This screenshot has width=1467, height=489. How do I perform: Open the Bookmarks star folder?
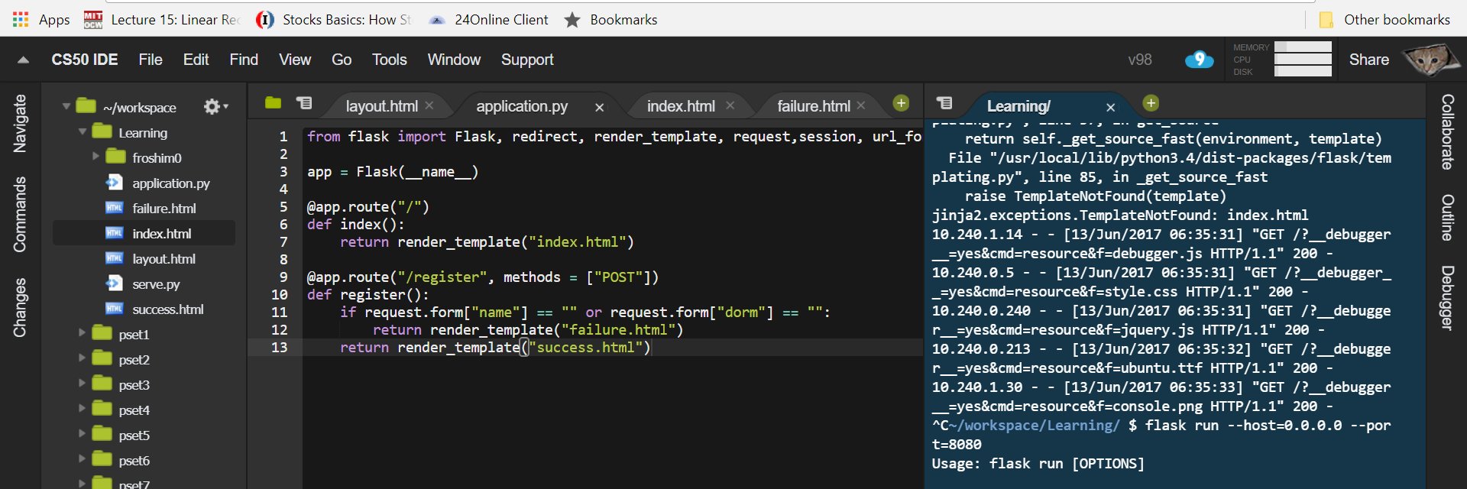(610, 20)
